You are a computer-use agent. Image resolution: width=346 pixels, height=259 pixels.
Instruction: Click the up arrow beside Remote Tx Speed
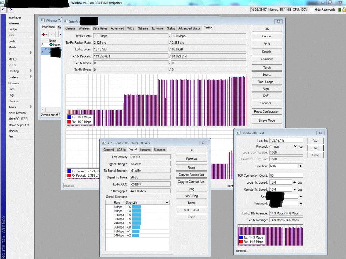(295, 190)
